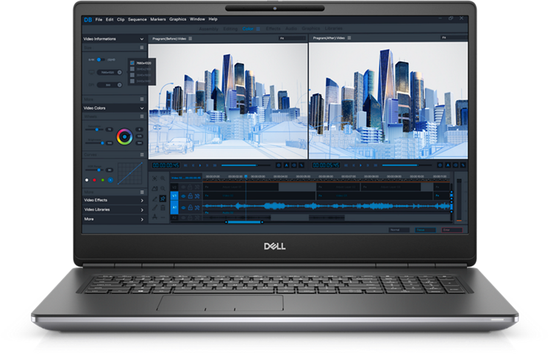Switch to the Editing workspace tab
Viewport: 549px width, 354px height.
tap(231, 29)
